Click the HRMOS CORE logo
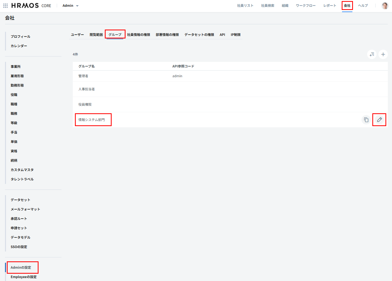 [31, 5]
